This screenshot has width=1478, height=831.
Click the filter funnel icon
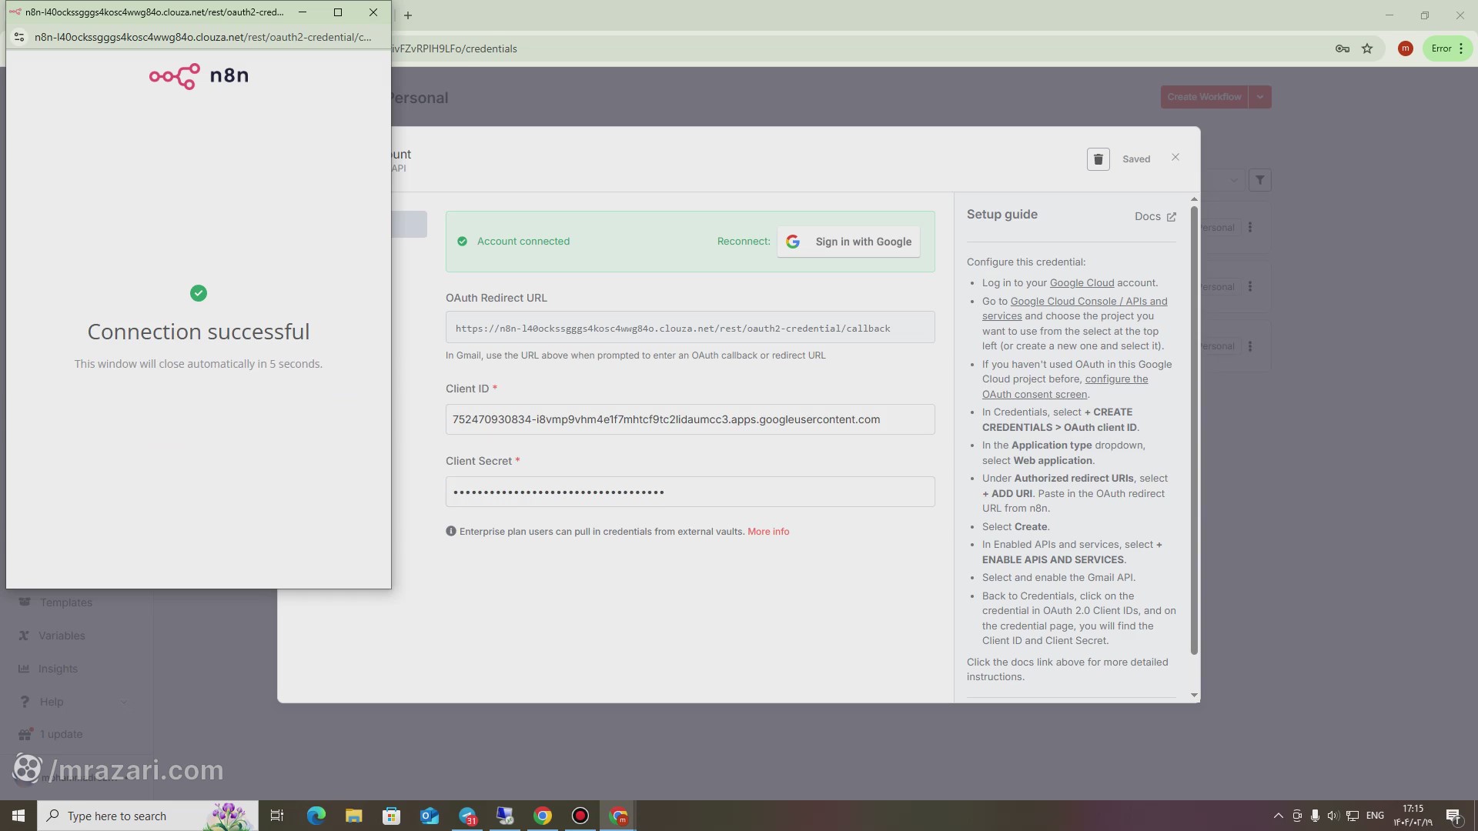pyautogui.click(x=1260, y=180)
